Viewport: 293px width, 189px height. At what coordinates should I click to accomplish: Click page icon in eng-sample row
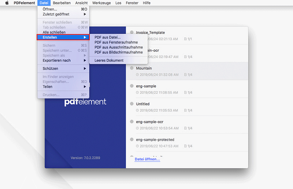point(185,92)
